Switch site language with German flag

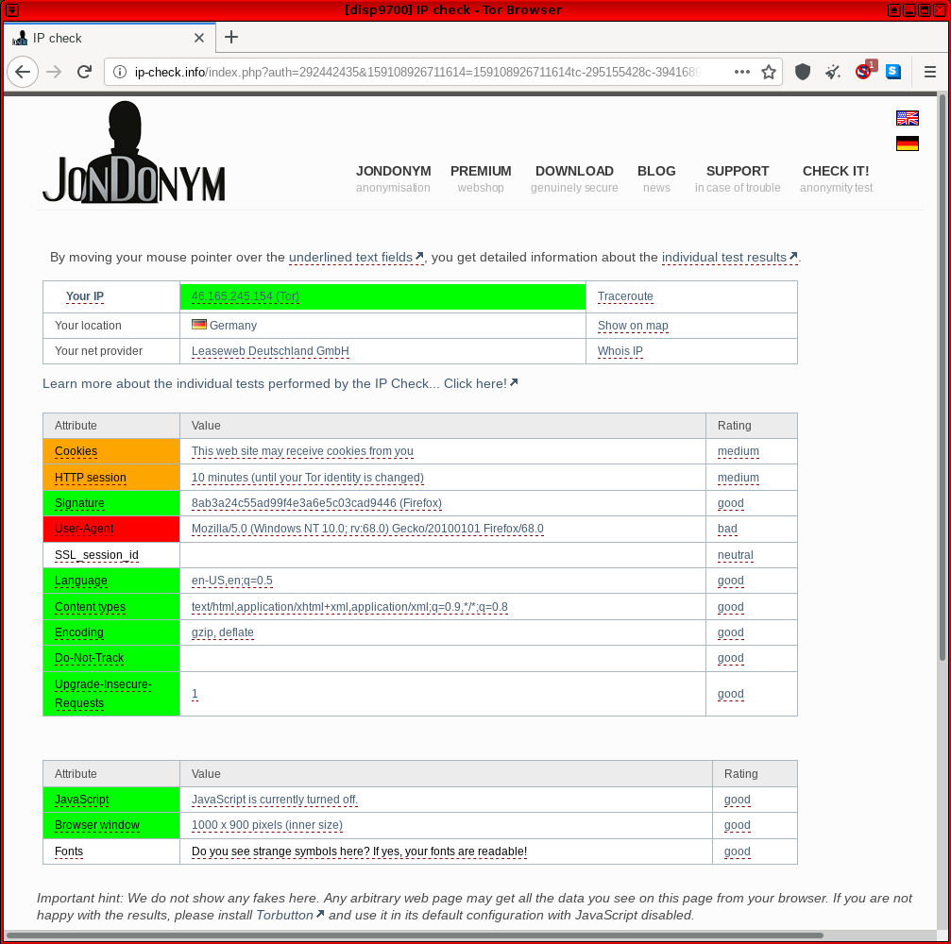907,143
